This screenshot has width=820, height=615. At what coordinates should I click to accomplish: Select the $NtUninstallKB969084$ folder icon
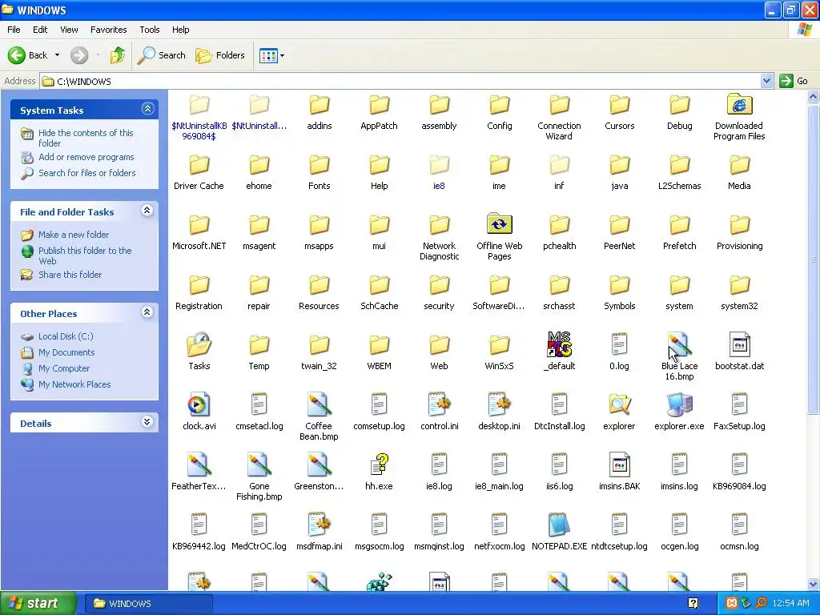click(199, 105)
